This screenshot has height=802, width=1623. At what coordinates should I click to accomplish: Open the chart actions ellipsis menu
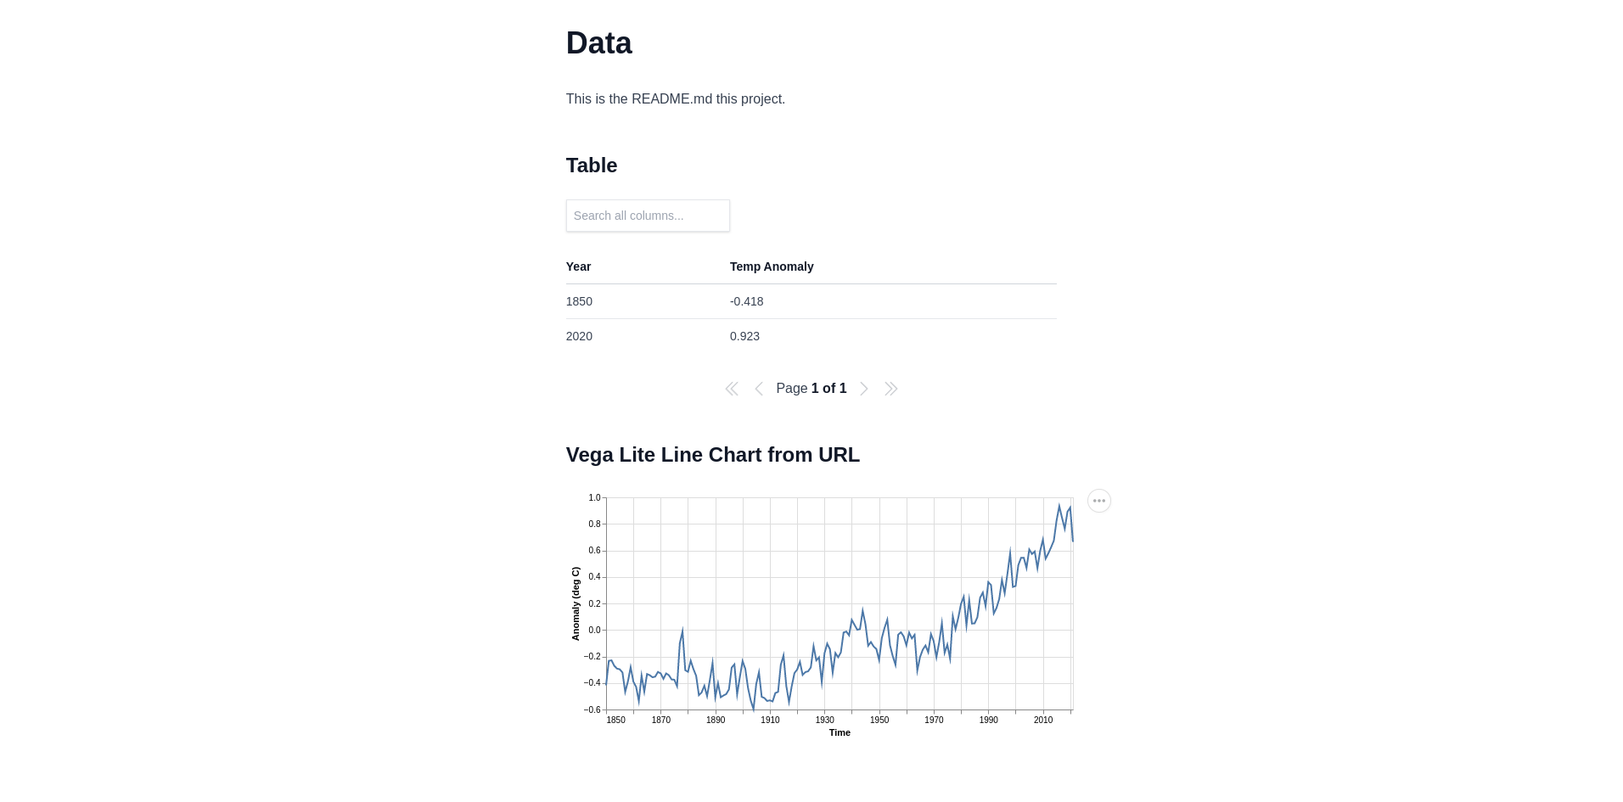point(1098,501)
